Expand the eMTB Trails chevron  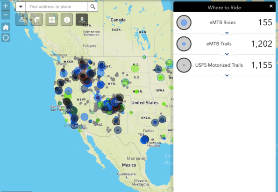[x=227, y=54]
